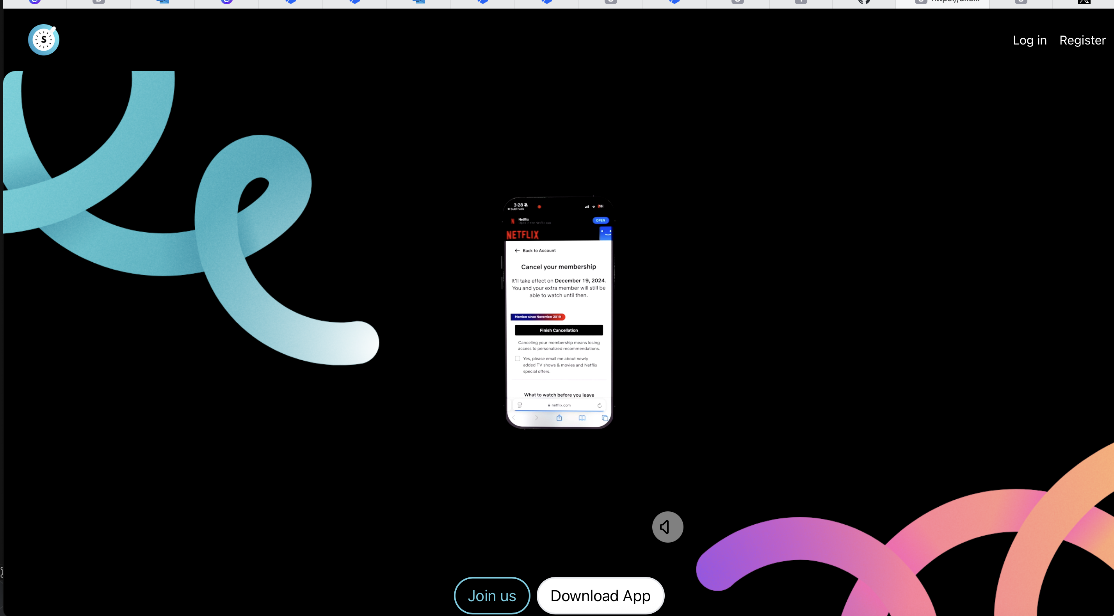Click the red NETFLIX wordmark logo
Image resolution: width=1114 pixels, height=616 pixels.
[x=522, y=235]
